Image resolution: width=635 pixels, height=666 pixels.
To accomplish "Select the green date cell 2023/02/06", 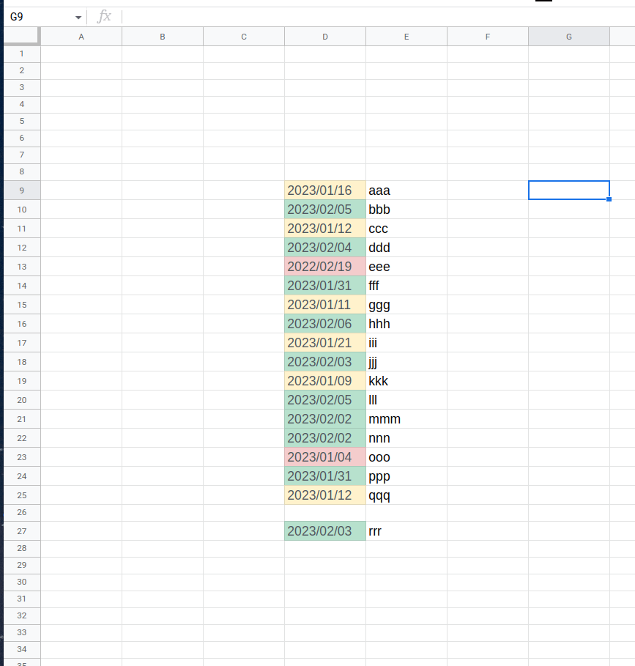I will point(324,323).
